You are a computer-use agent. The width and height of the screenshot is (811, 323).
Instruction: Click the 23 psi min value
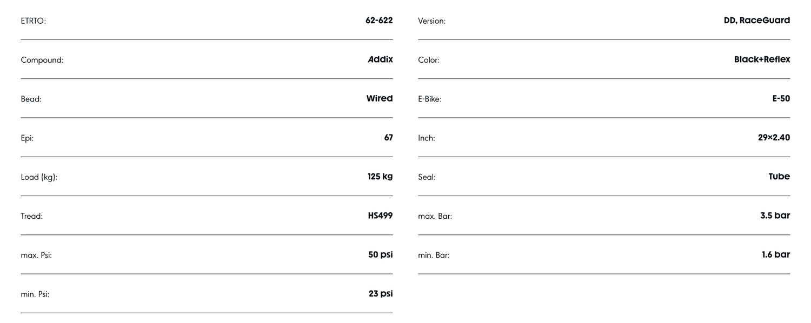(380, 293)
